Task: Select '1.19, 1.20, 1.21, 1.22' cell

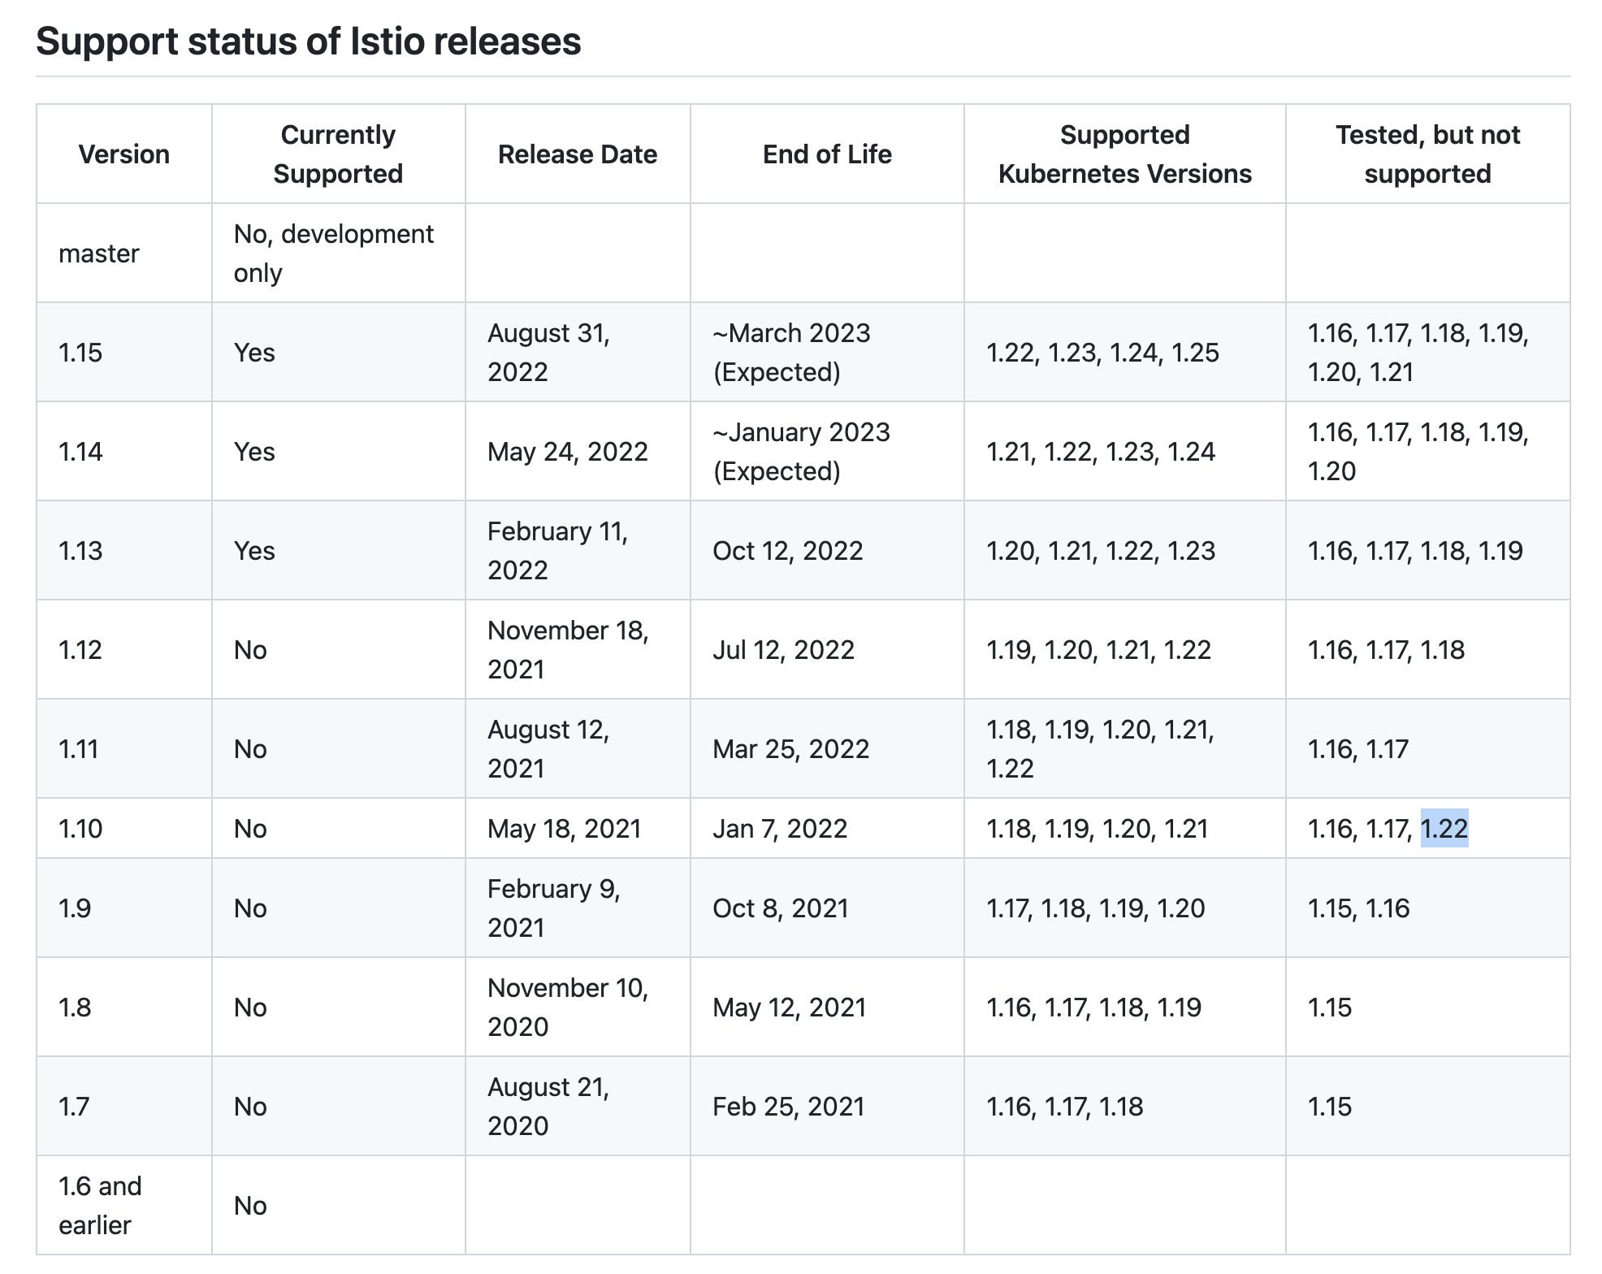Action: pos(1124,649)
